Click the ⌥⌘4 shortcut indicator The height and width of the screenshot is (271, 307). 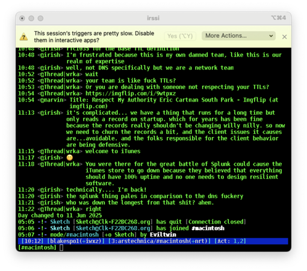pyautogui.click(x=279, y=17)
